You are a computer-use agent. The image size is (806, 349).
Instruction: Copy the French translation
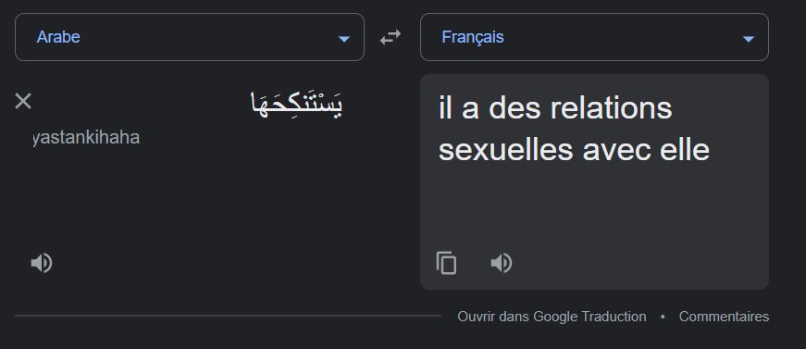point(446,263)
